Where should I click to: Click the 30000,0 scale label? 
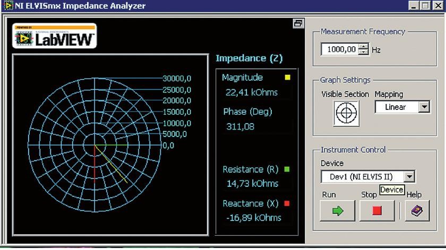pos(177,79)
